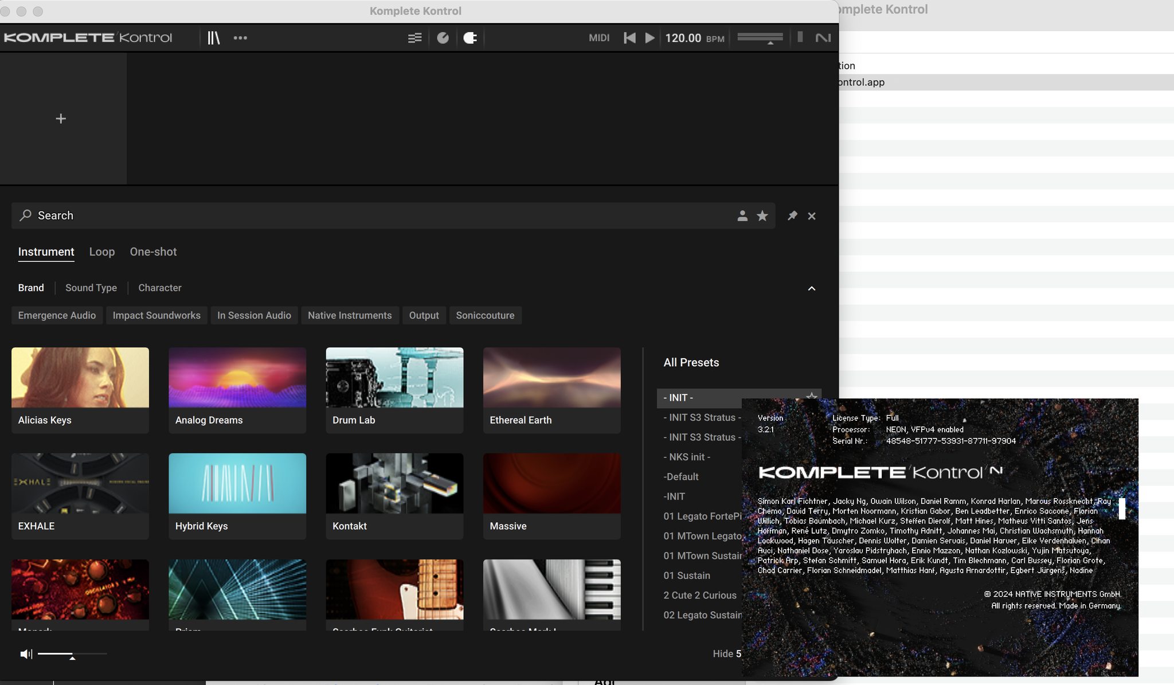
Task: Filter by Output brand
Action: pos(424,315)
